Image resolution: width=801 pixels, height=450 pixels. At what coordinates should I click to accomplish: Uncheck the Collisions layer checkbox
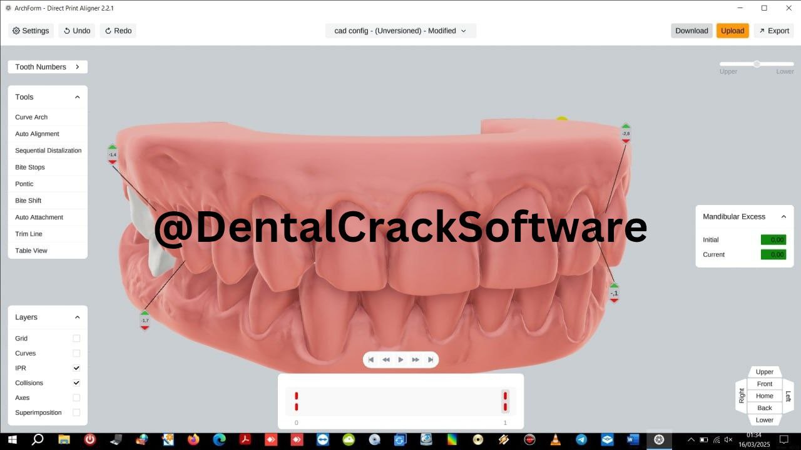[x=76, y=382]
